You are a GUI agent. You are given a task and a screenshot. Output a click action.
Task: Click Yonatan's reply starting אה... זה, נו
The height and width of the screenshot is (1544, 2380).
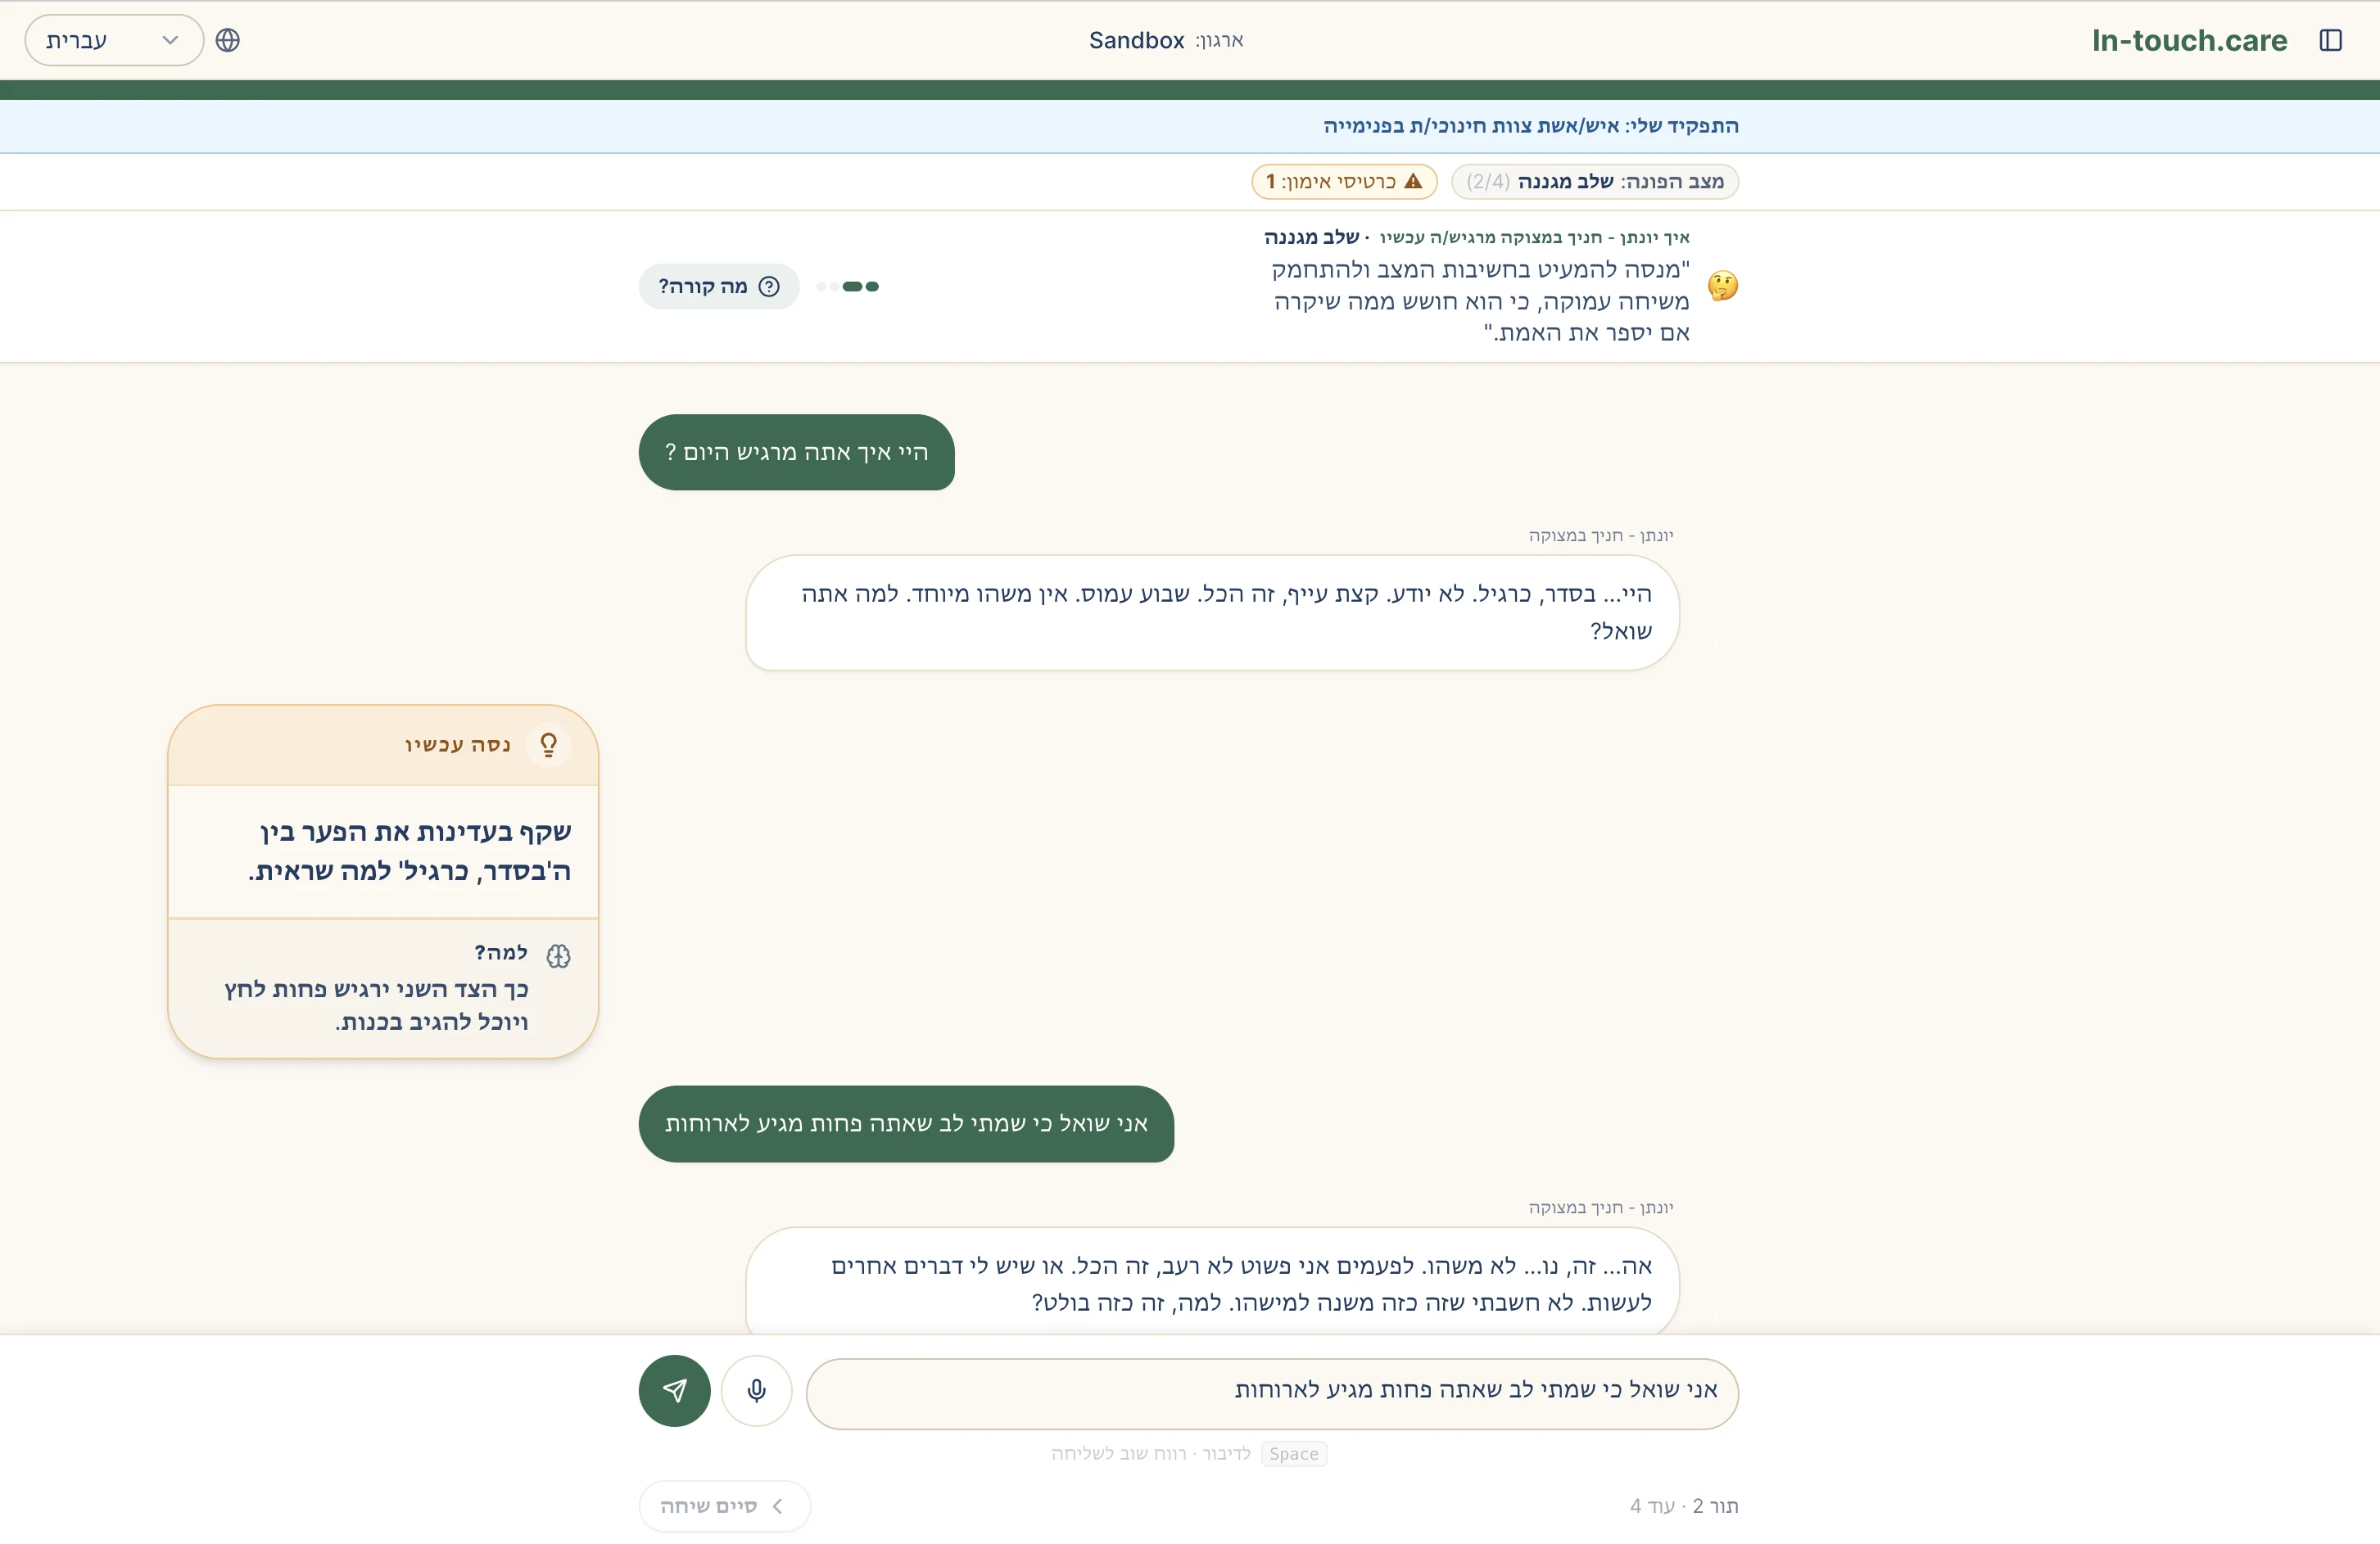tap(1212, 1283)
